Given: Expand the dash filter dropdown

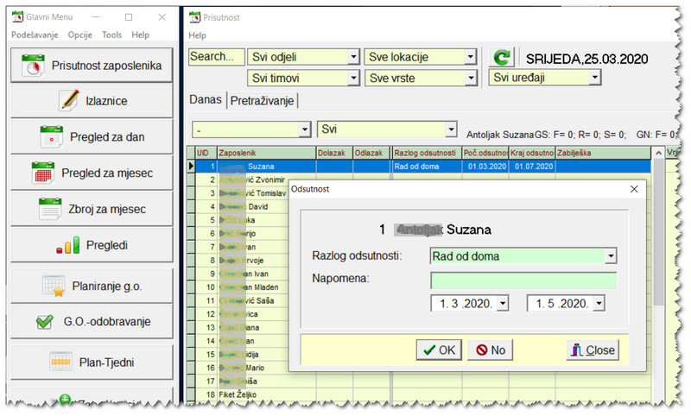Looking at the screenshot, I should point(305,129).
